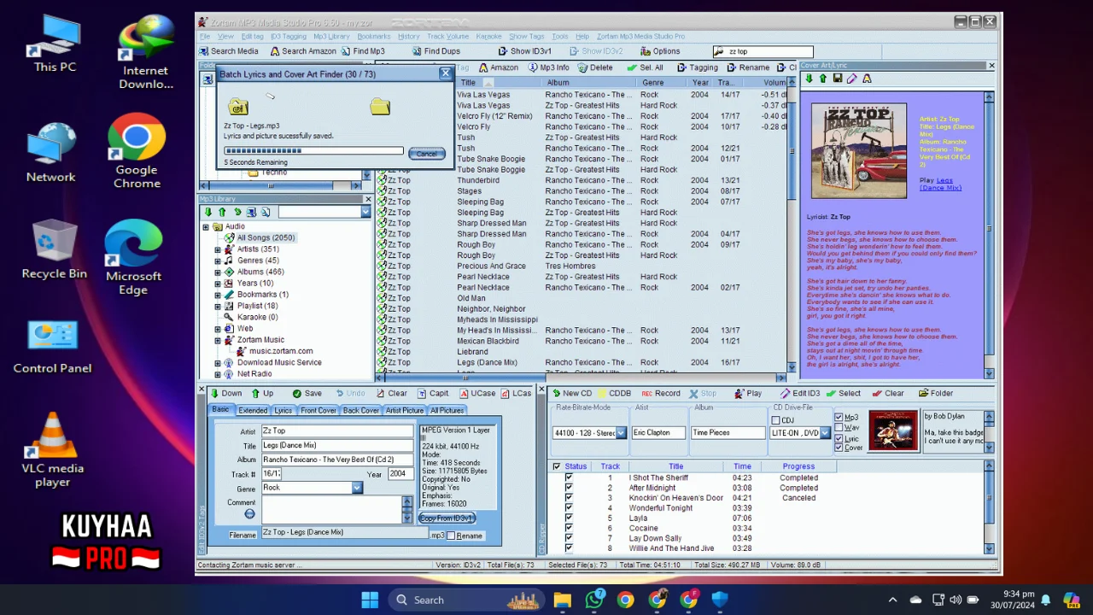Screen dimensions: 1093x615
Task: Select All Songs (2050) in library
Action: [266, 238]
